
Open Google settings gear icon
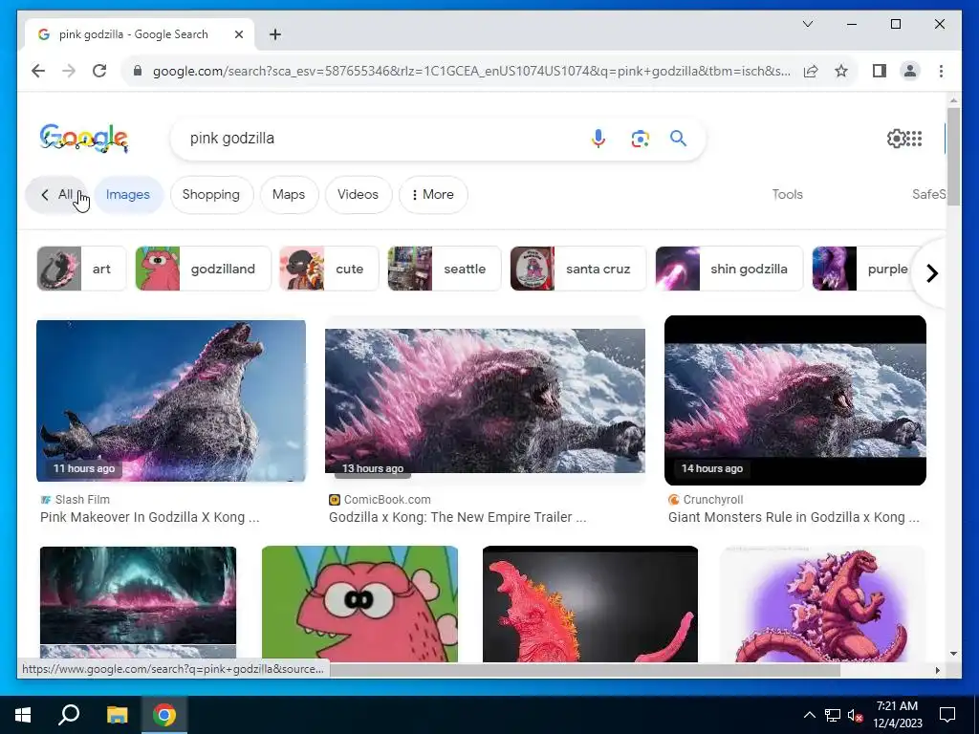click(896, 139)
